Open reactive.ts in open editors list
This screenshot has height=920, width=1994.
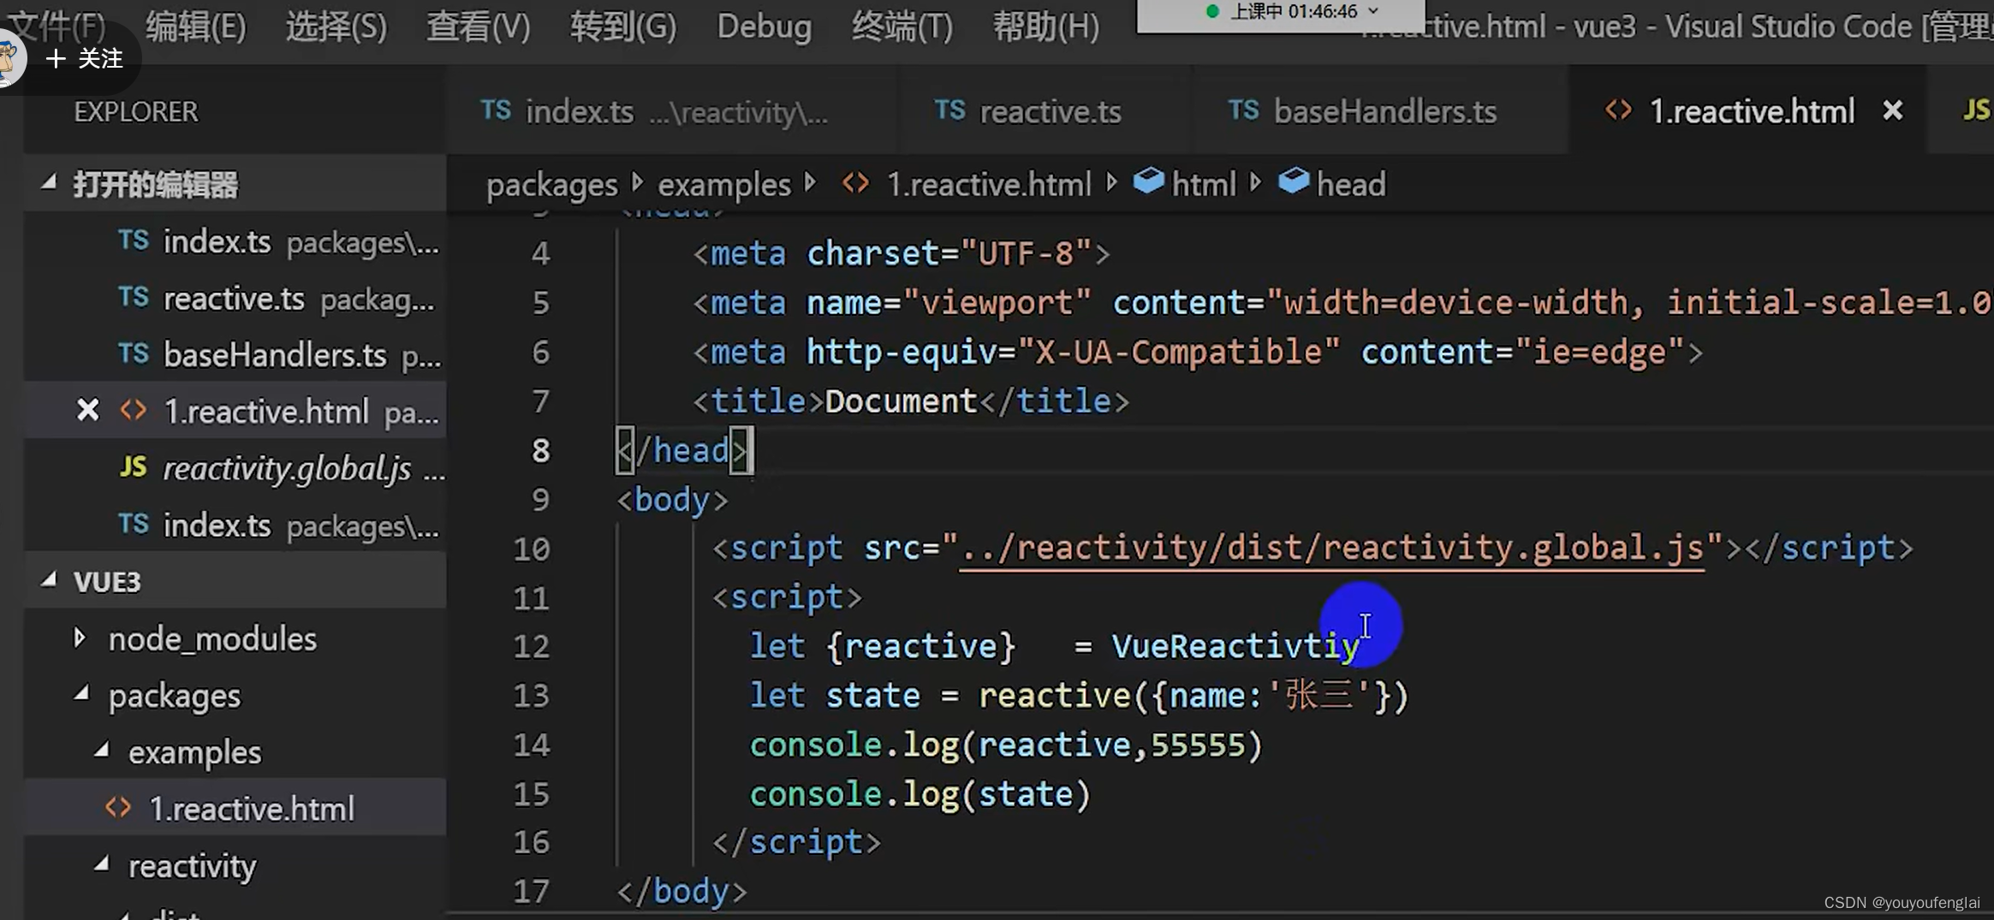(235, 299)
